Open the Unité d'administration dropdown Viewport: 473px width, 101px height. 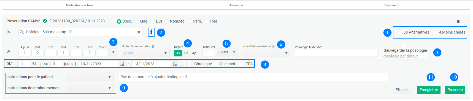coord(145,53)
